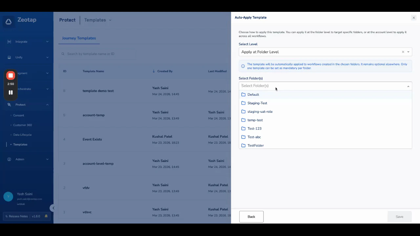Switch to the Journey Templates tab

[79, 38]
